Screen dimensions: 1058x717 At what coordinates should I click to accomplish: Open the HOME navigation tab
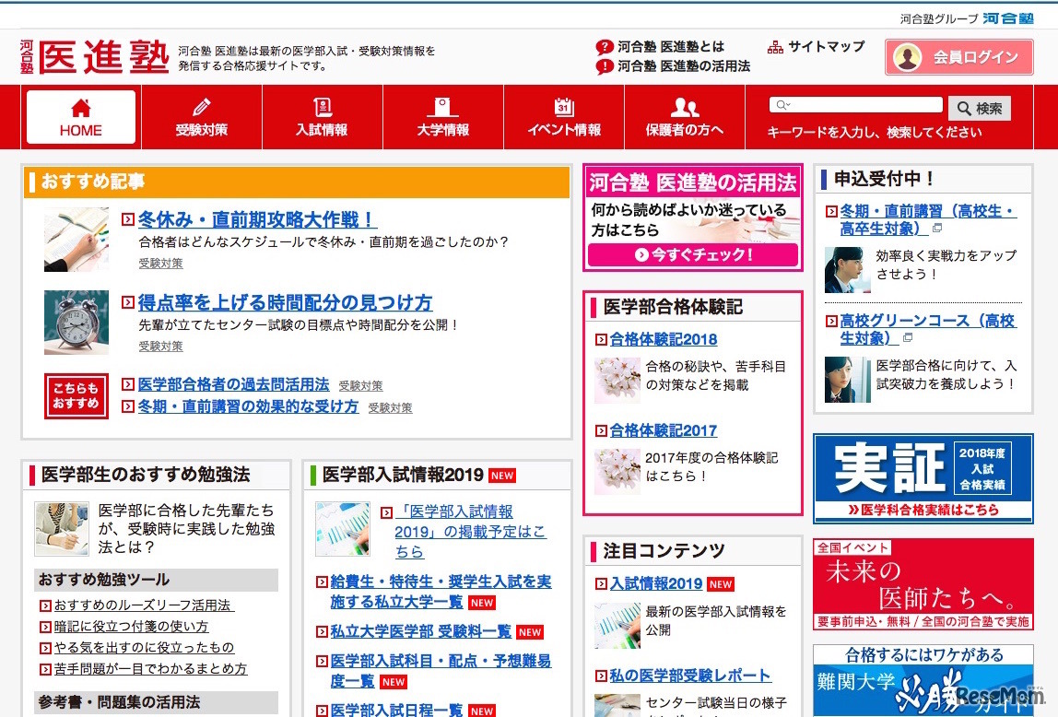pos(81,117)
